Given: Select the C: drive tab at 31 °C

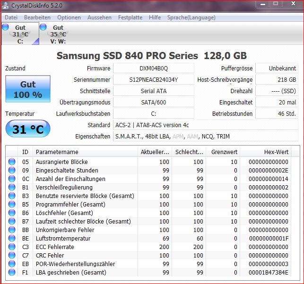Looking at the screenshot, I should (20, 34).
